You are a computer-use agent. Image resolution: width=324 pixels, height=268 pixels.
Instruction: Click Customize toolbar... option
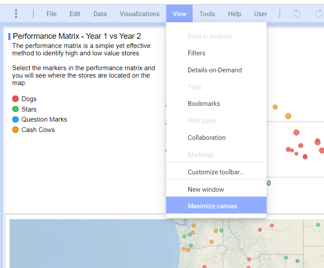pos(216,172)
